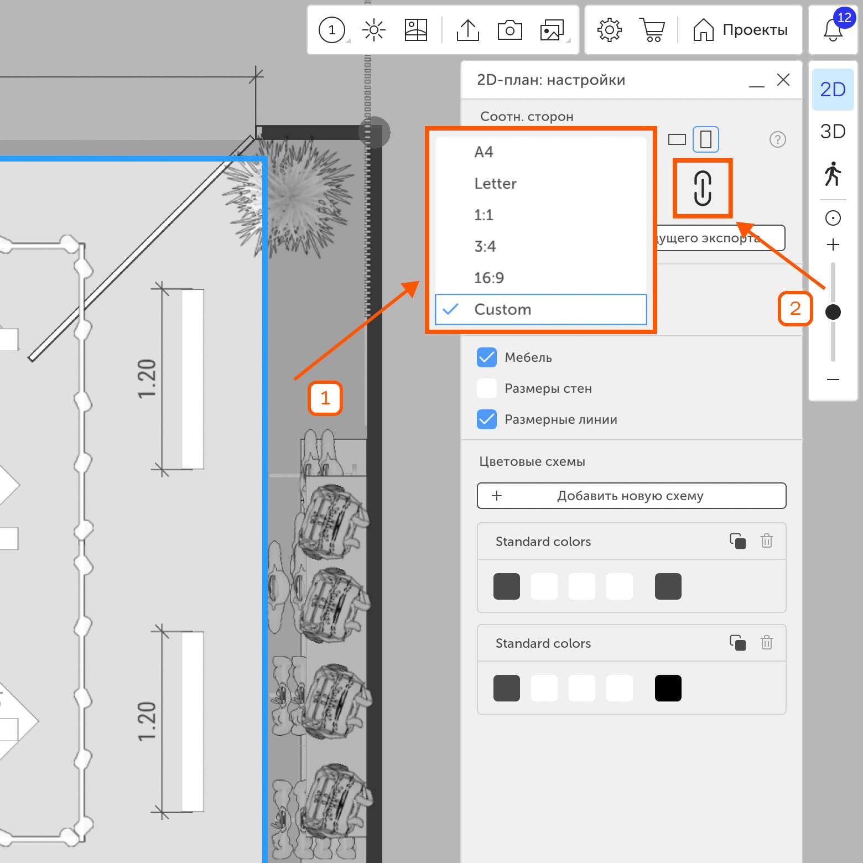Switch to walk mode icon
Viewport: 863px width, 863px height.
[833, 174]
